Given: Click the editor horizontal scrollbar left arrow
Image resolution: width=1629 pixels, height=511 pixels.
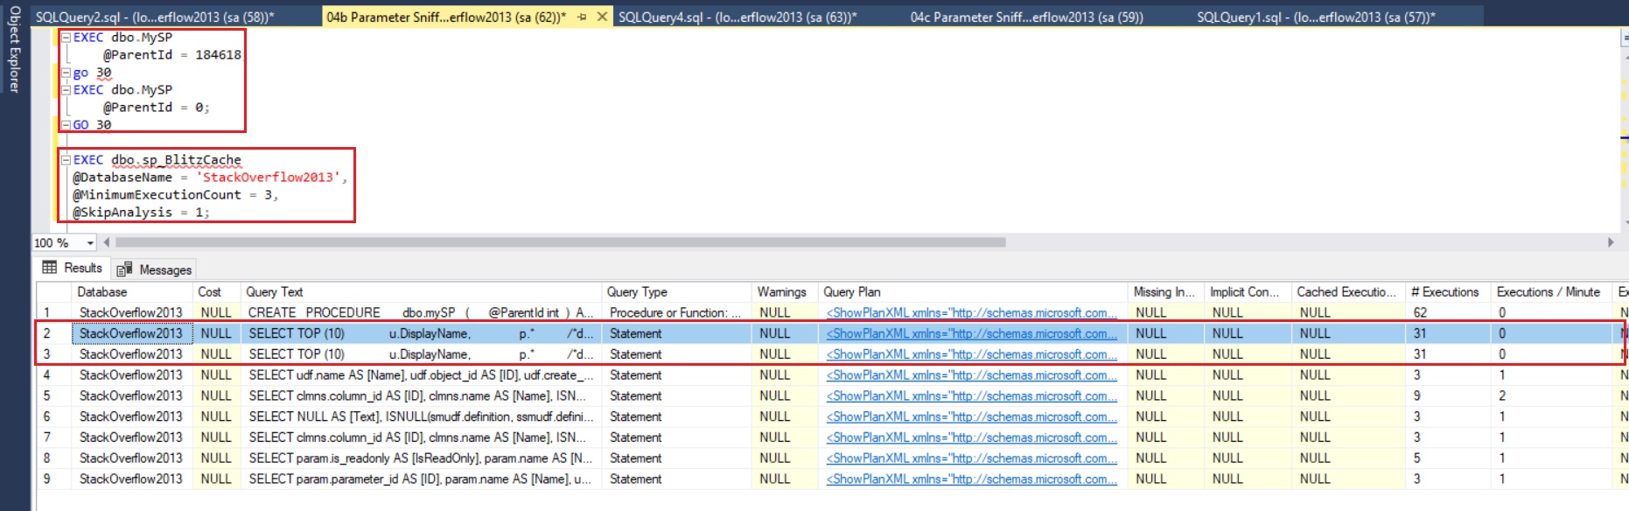Looking at the screenshot, I should (x=107, y=242).
